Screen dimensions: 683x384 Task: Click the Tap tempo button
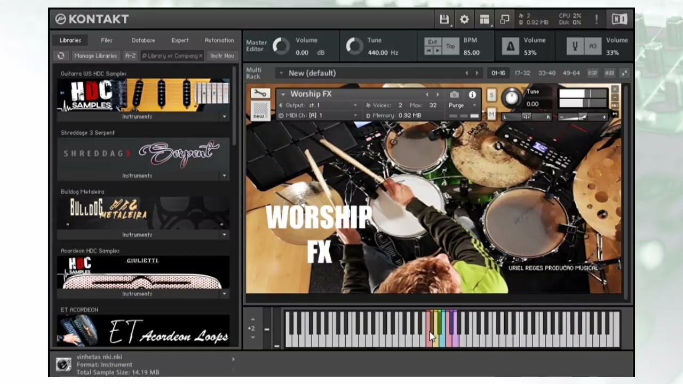[x=451, y=46]
